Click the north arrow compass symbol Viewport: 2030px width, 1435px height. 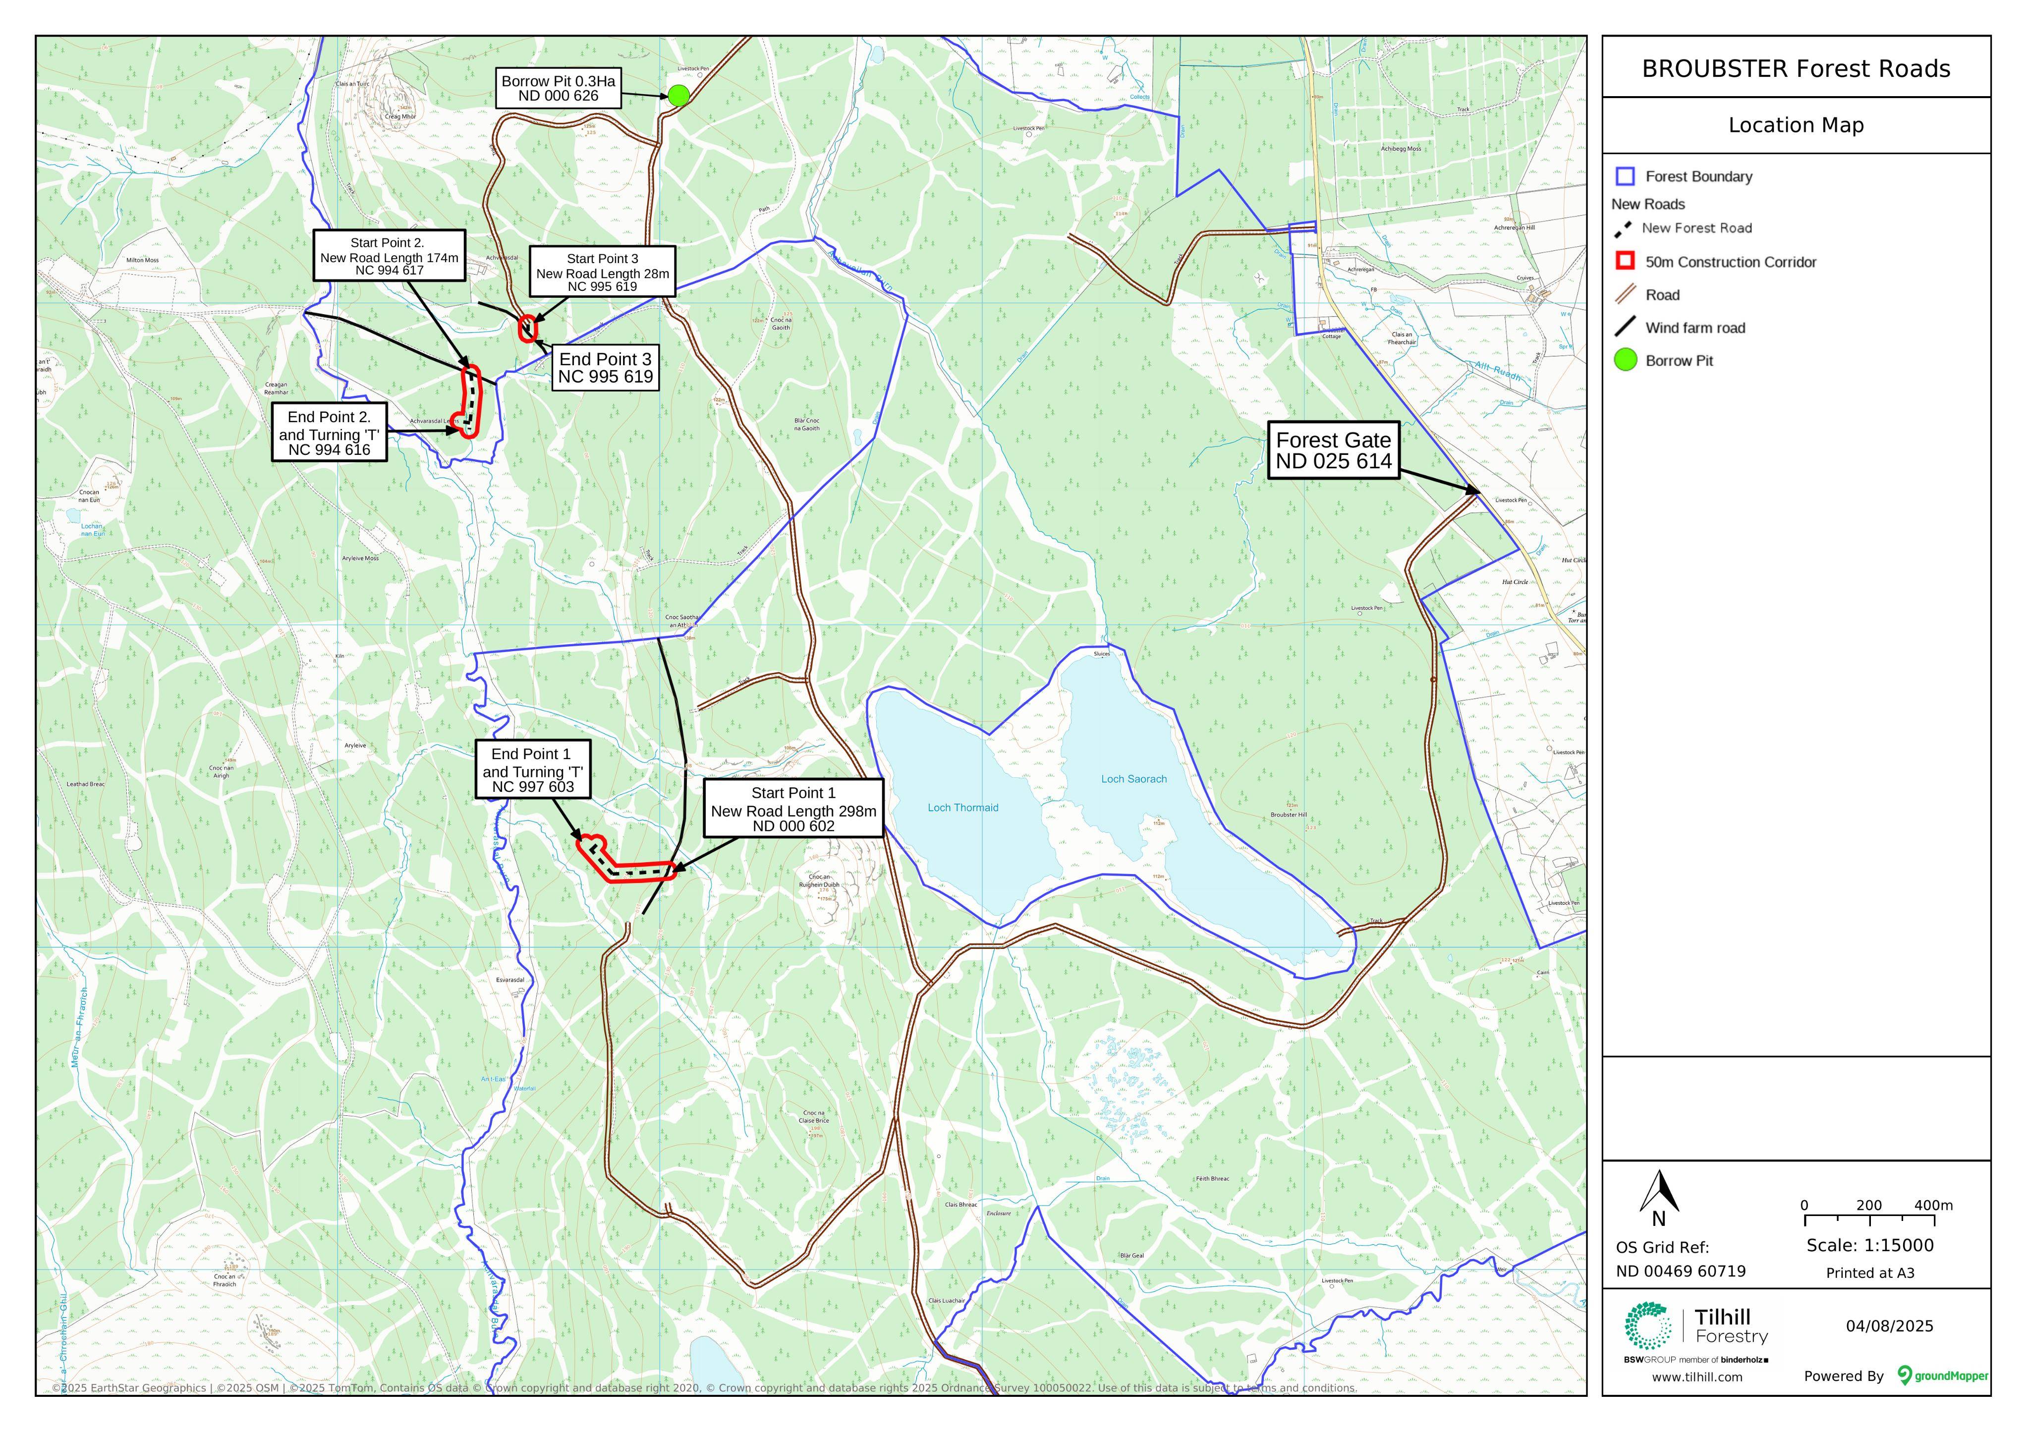pos(1659,1198)
